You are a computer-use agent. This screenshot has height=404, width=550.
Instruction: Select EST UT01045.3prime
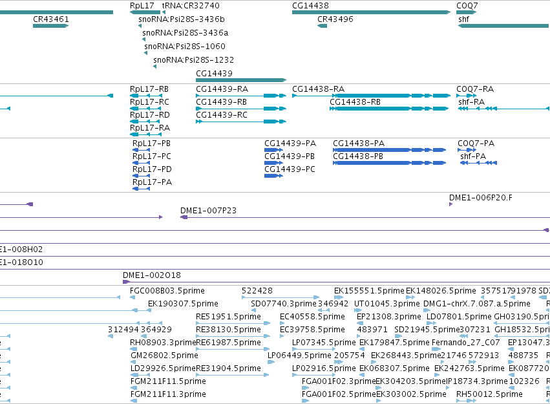pos(386,304)
